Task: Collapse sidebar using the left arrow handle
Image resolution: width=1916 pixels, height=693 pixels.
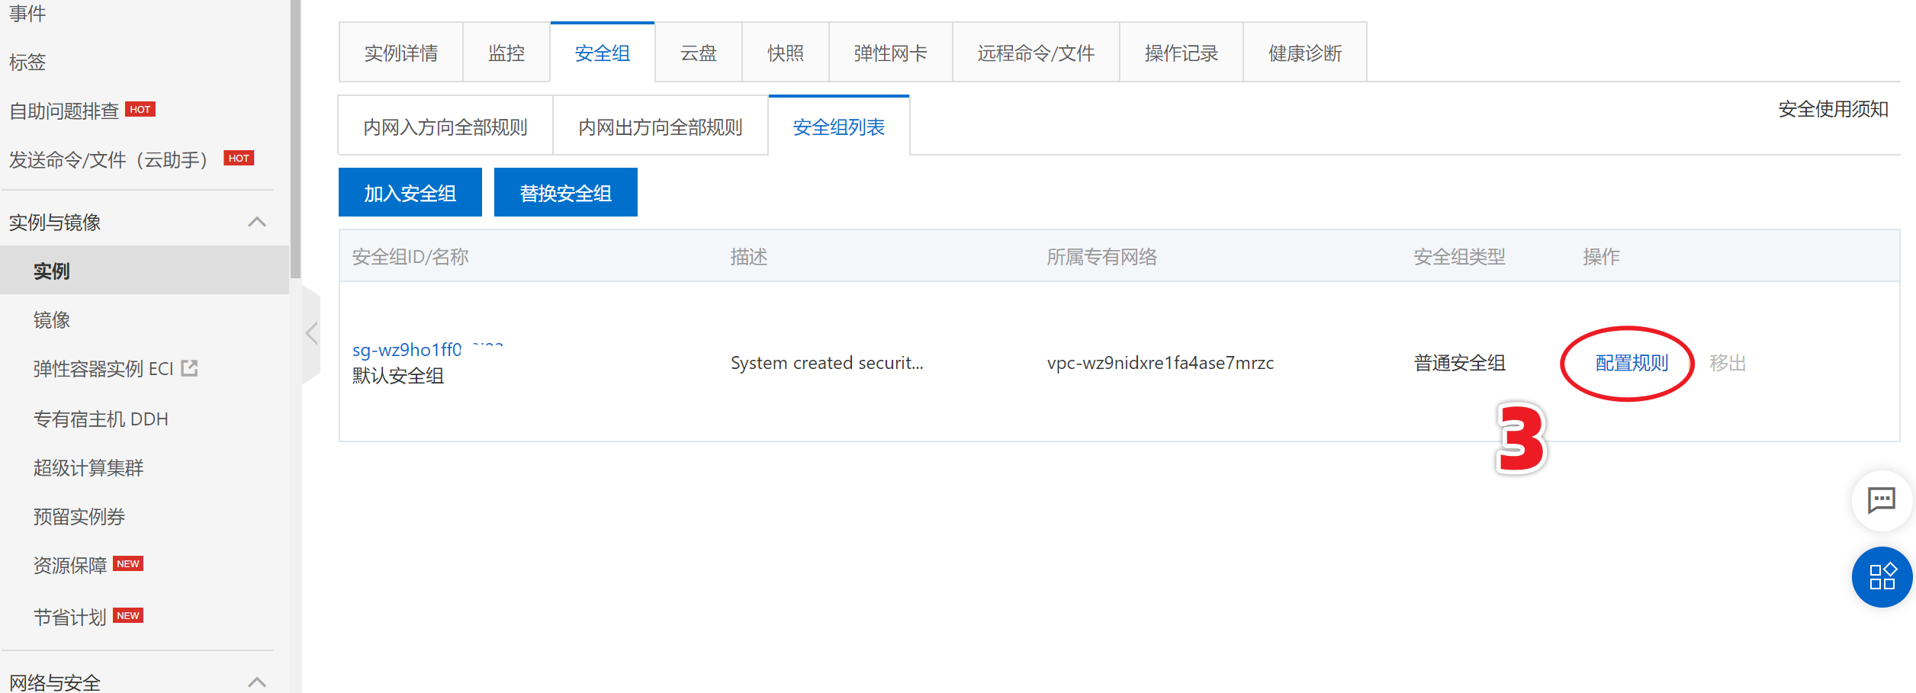Action: [x=311, y=334]
